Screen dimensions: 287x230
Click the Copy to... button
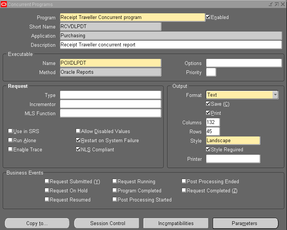click(37, 223)
